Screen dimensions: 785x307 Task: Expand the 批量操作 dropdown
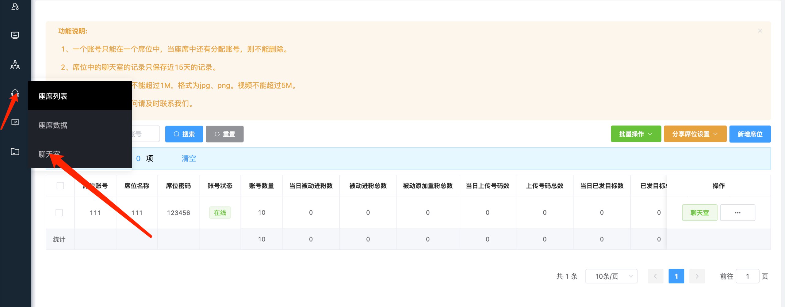click(x=636, y=134)
